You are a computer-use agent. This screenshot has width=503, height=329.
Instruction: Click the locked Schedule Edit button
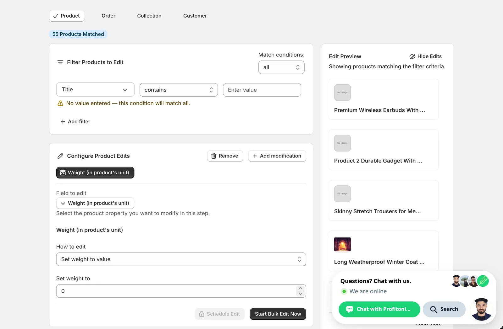(x=220, y=314)
